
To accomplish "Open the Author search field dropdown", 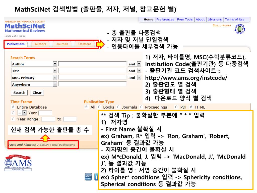I will coord(55,64).
